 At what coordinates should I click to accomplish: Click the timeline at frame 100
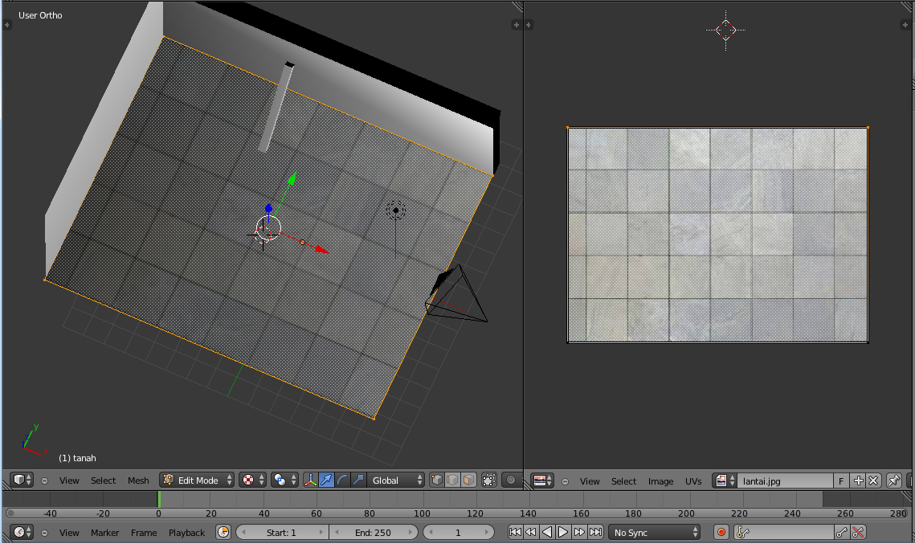click(x=422, y=500)
